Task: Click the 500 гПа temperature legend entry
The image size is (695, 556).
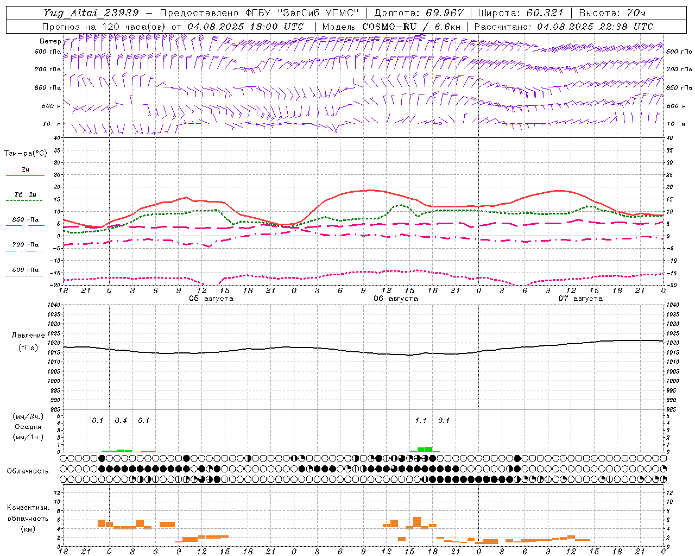Action: pos(25,270)
